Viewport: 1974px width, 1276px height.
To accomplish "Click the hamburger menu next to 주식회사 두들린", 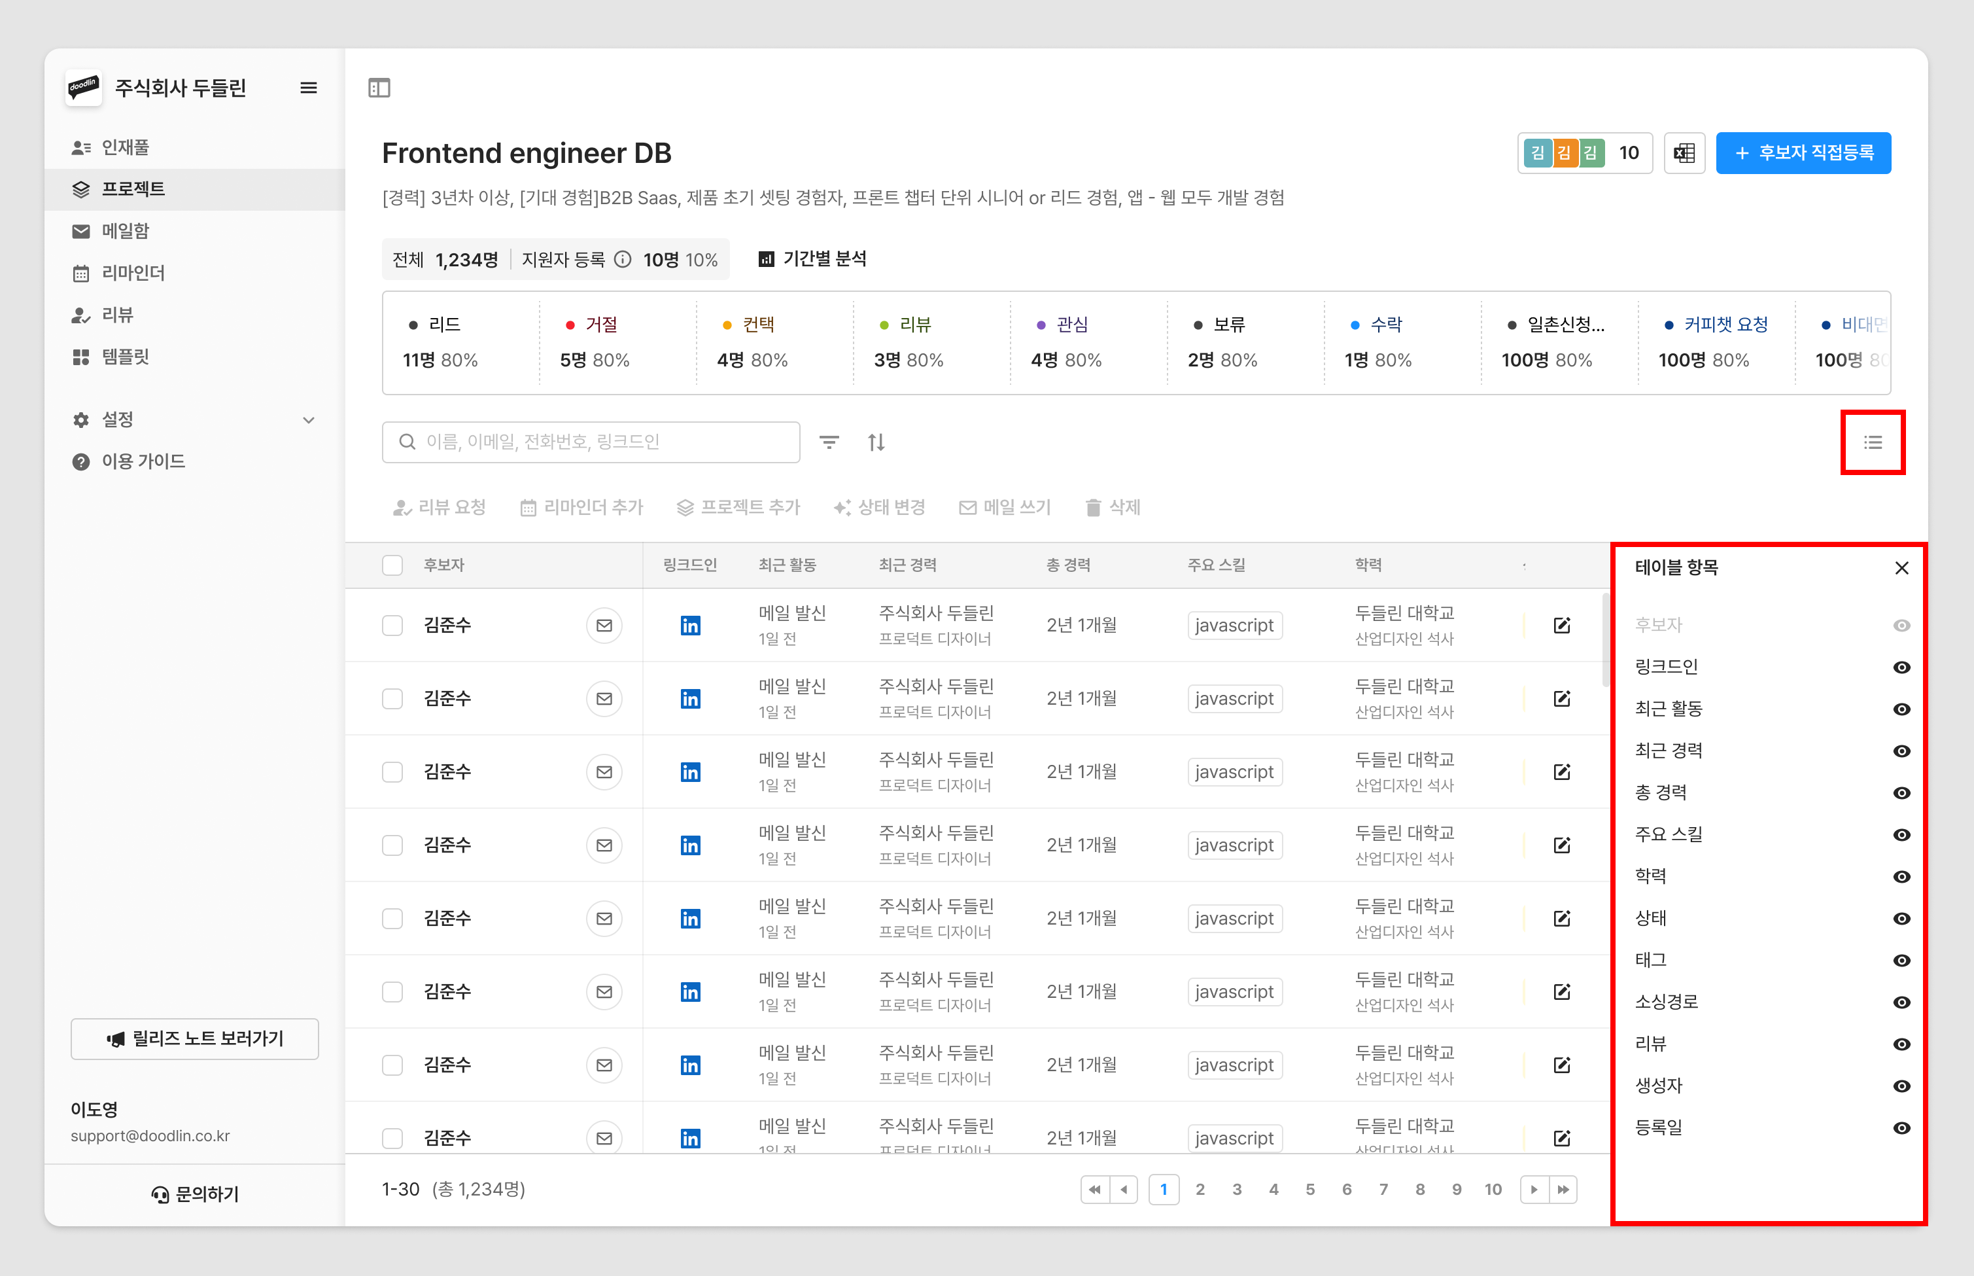I will [308, 88].
